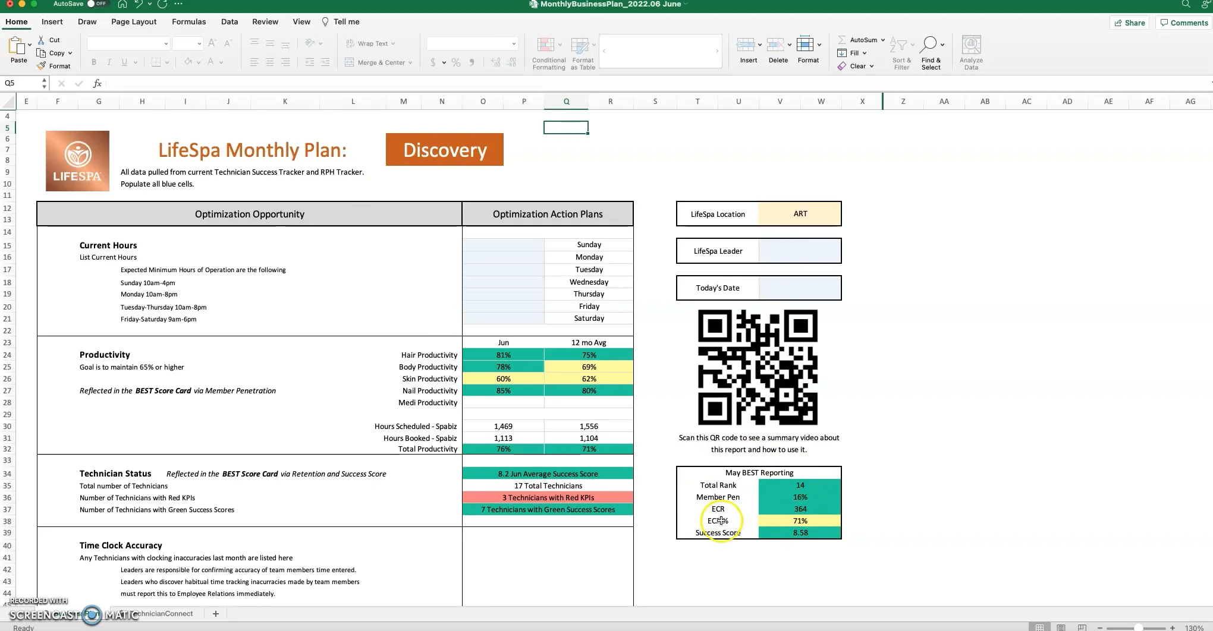
Task: Apply center horizontal alignment
Action: pyautogui.click(x=270, y=62)
